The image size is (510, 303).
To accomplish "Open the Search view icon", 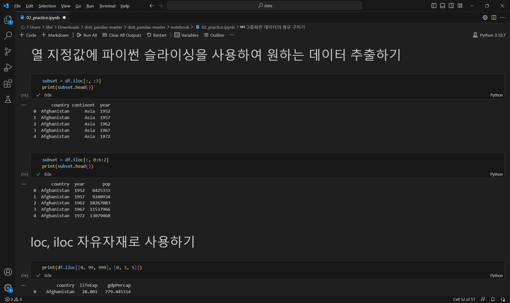I will click(8, 35).
